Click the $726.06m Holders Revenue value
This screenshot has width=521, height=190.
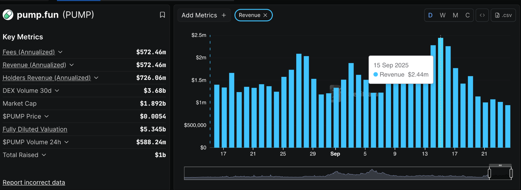pos(151,78)
